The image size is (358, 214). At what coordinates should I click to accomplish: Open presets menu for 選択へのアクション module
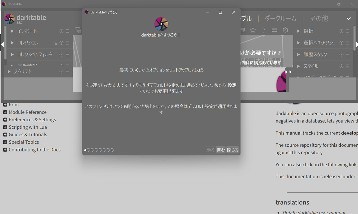pyautogui.click(x=348, y=43)
